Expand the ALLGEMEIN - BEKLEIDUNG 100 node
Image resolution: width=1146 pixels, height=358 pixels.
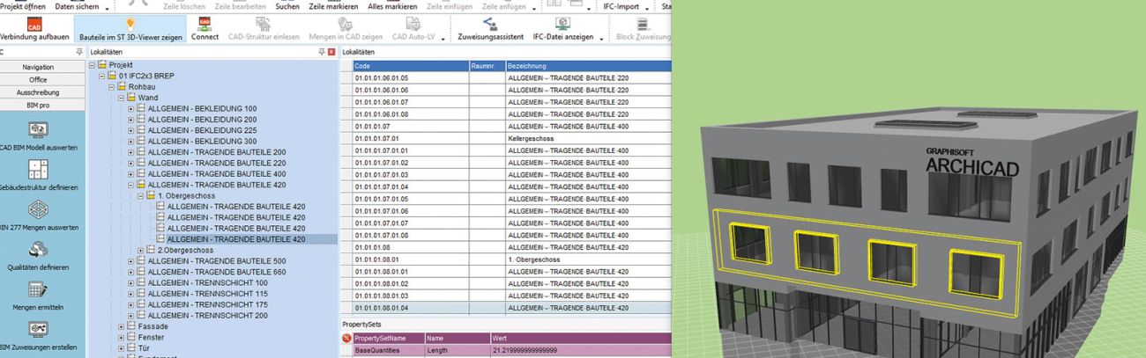130,108
